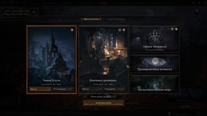Image resolution: width=207 pixels, height=116 pixels.
Task: Open the Режим вызова help question mark
Action: (x=104, y=97)
